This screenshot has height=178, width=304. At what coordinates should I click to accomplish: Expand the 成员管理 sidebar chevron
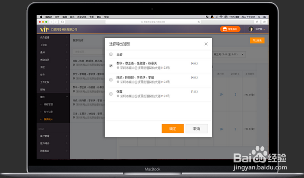pyautogui.click(x=66, y=38)
